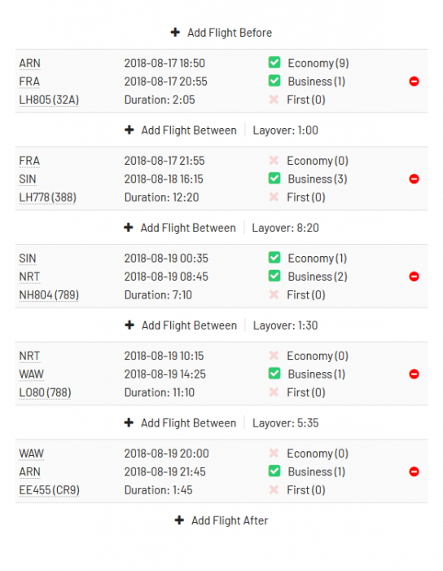Add flight between with Layover 1:30

click(x=181, y=325)
